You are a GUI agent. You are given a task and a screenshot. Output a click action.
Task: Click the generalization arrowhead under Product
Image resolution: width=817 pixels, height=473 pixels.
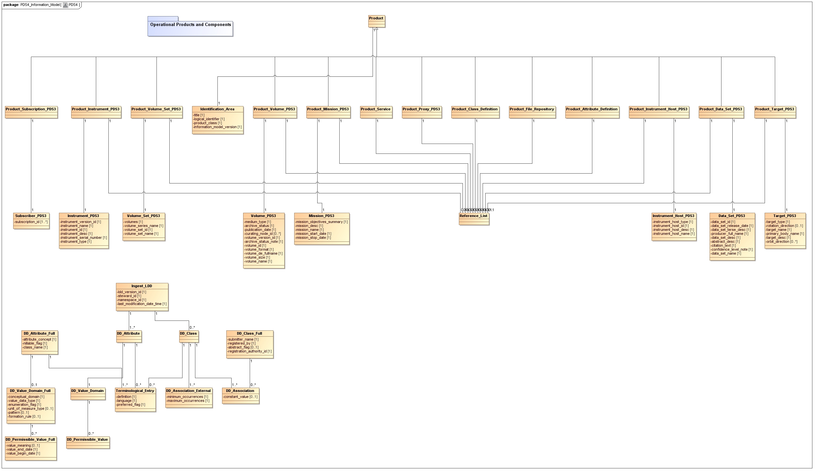coord(377,29)
